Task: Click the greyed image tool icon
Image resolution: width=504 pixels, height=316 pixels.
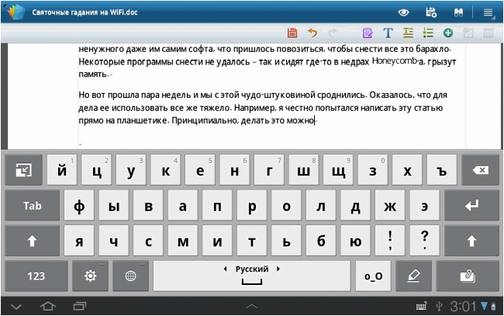Action: click(468, 33)
